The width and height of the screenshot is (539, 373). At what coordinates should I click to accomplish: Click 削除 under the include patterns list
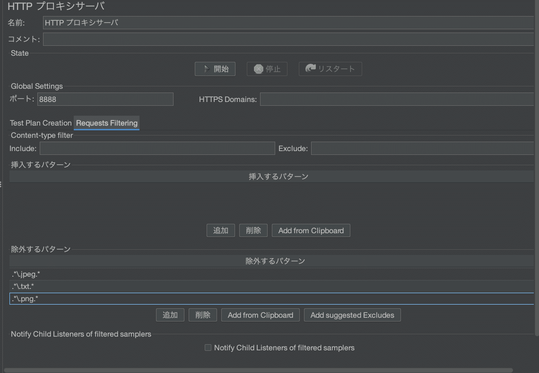coord(253,230)
